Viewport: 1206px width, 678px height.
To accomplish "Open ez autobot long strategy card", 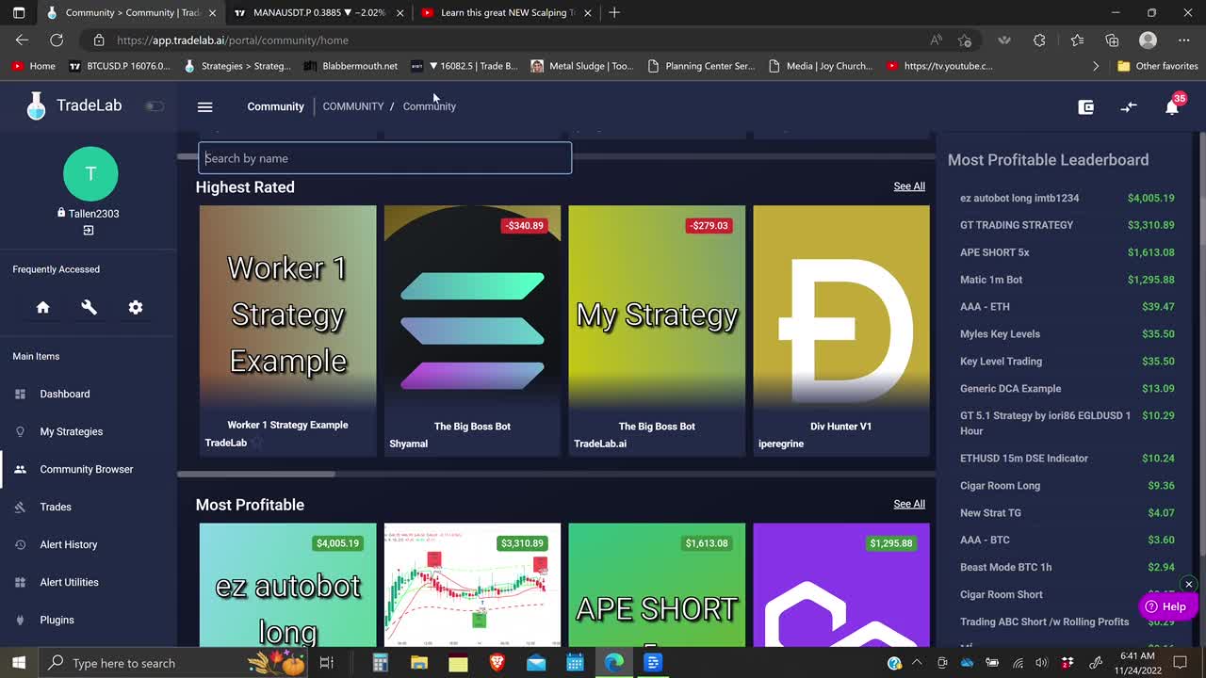I will tap(287, 586).
